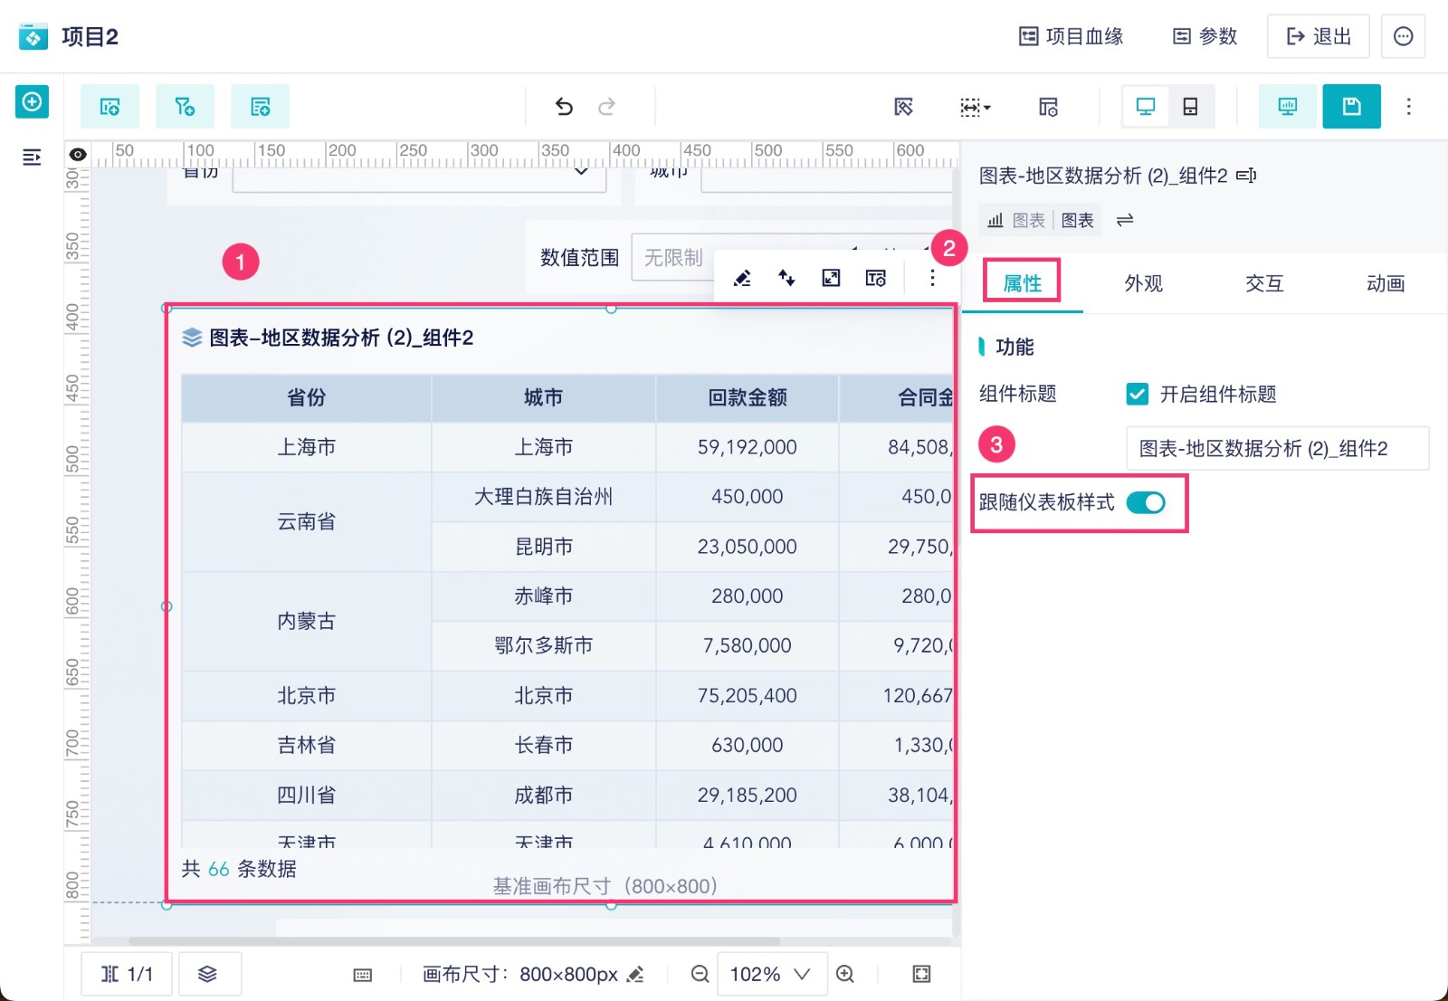Viewport: 1448px width, 1001px height.
Task: Click the keyboard shortcuts icon in bottom bar
Action: coord(362,975)
